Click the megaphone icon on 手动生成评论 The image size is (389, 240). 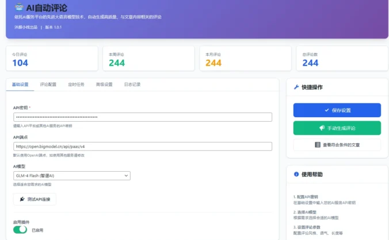[321, 127]
